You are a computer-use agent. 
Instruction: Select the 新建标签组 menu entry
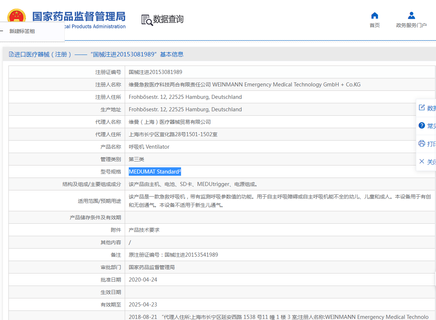(x=22, y=31)
